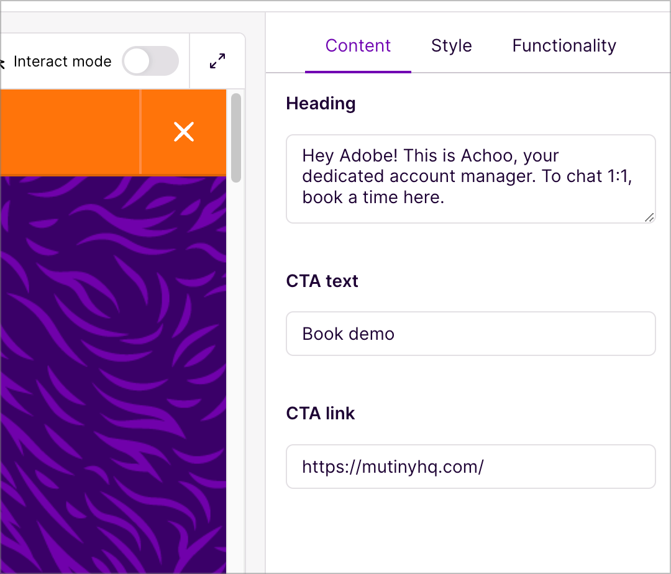This screenshot has height=574, width=671.
Task: Click the CTA link field label
Action: (x=321, y=413)
